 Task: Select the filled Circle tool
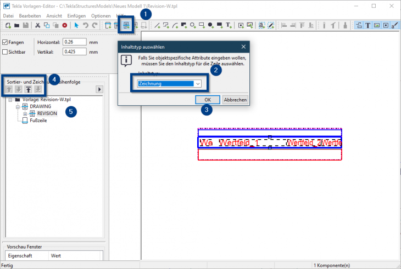point(210,25)
